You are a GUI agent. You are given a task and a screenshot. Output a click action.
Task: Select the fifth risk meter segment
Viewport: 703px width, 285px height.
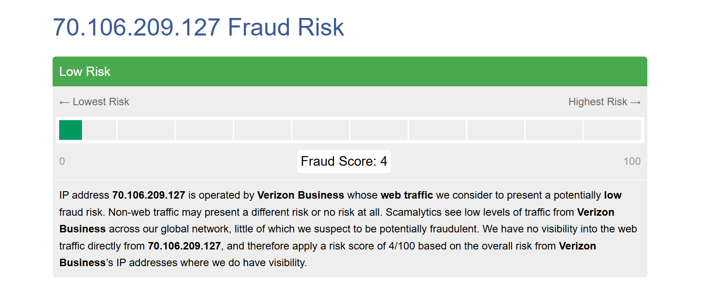click(321, 130)
